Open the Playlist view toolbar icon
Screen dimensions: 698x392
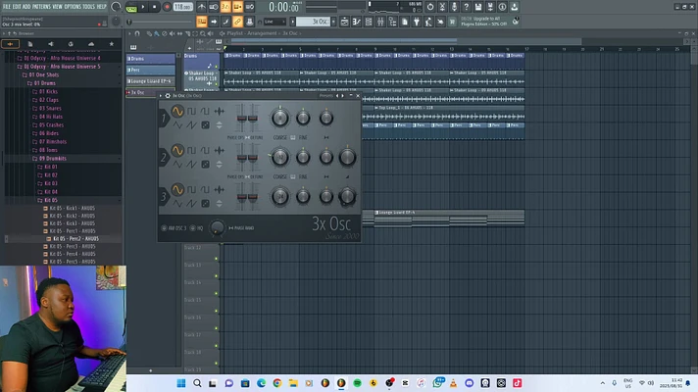coord(344,22)
